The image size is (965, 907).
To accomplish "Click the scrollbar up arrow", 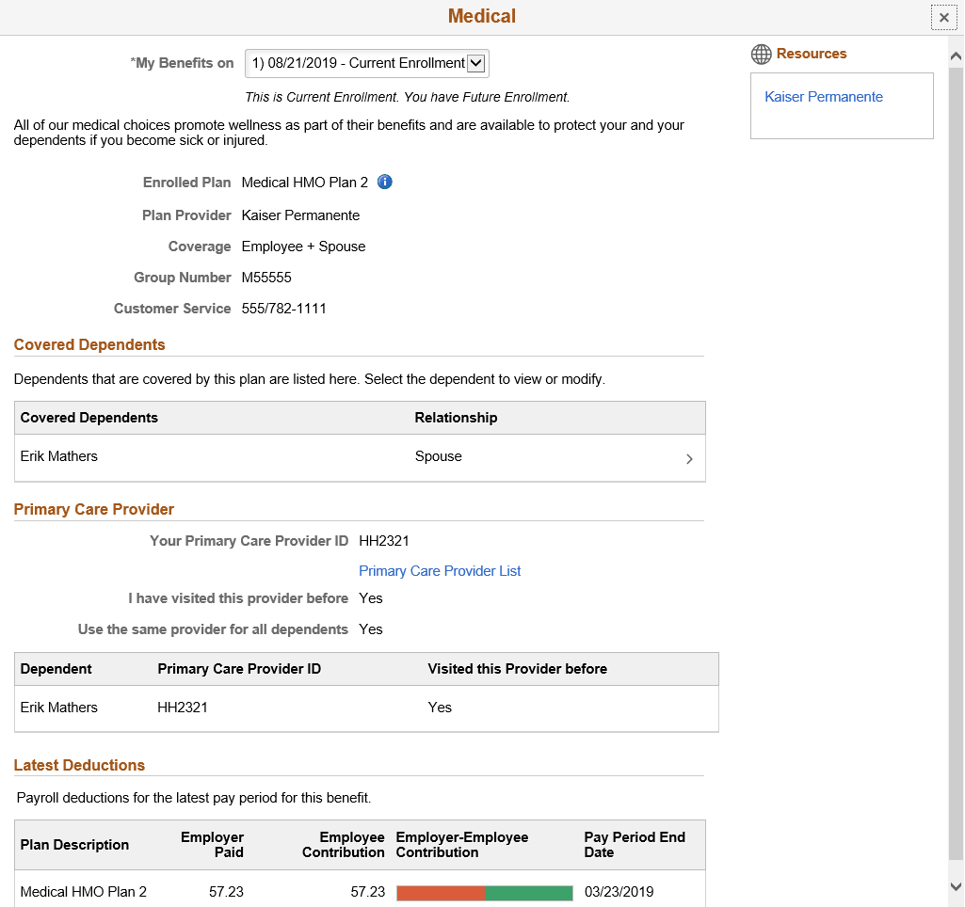I will [x=956, y=56].
